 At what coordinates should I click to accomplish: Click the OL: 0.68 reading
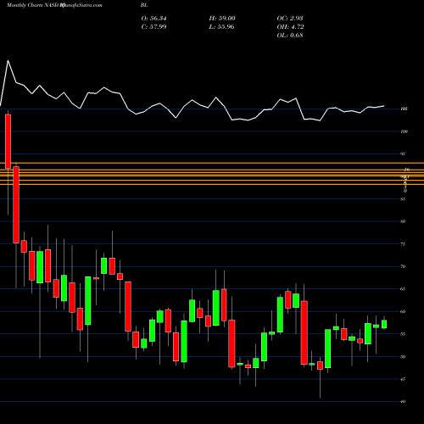pyautogui.click(x=290, y=36)
